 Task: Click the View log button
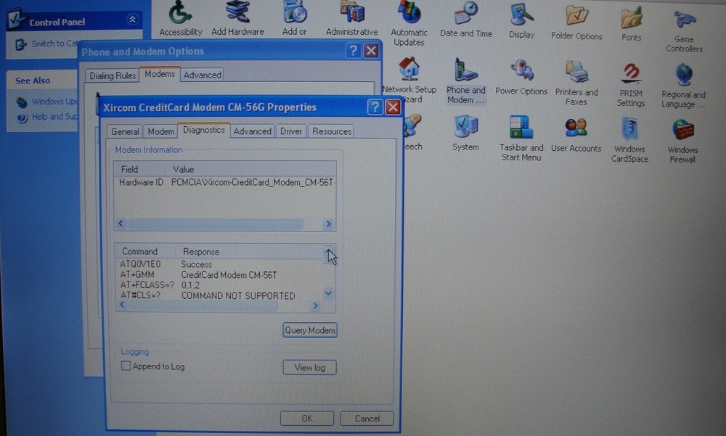[310, 368]
